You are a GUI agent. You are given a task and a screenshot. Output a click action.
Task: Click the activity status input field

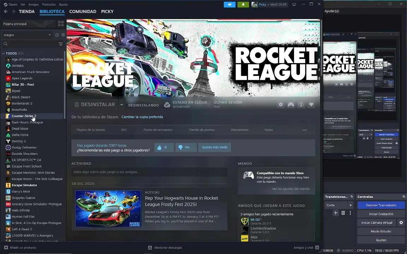tap(149, 172)
